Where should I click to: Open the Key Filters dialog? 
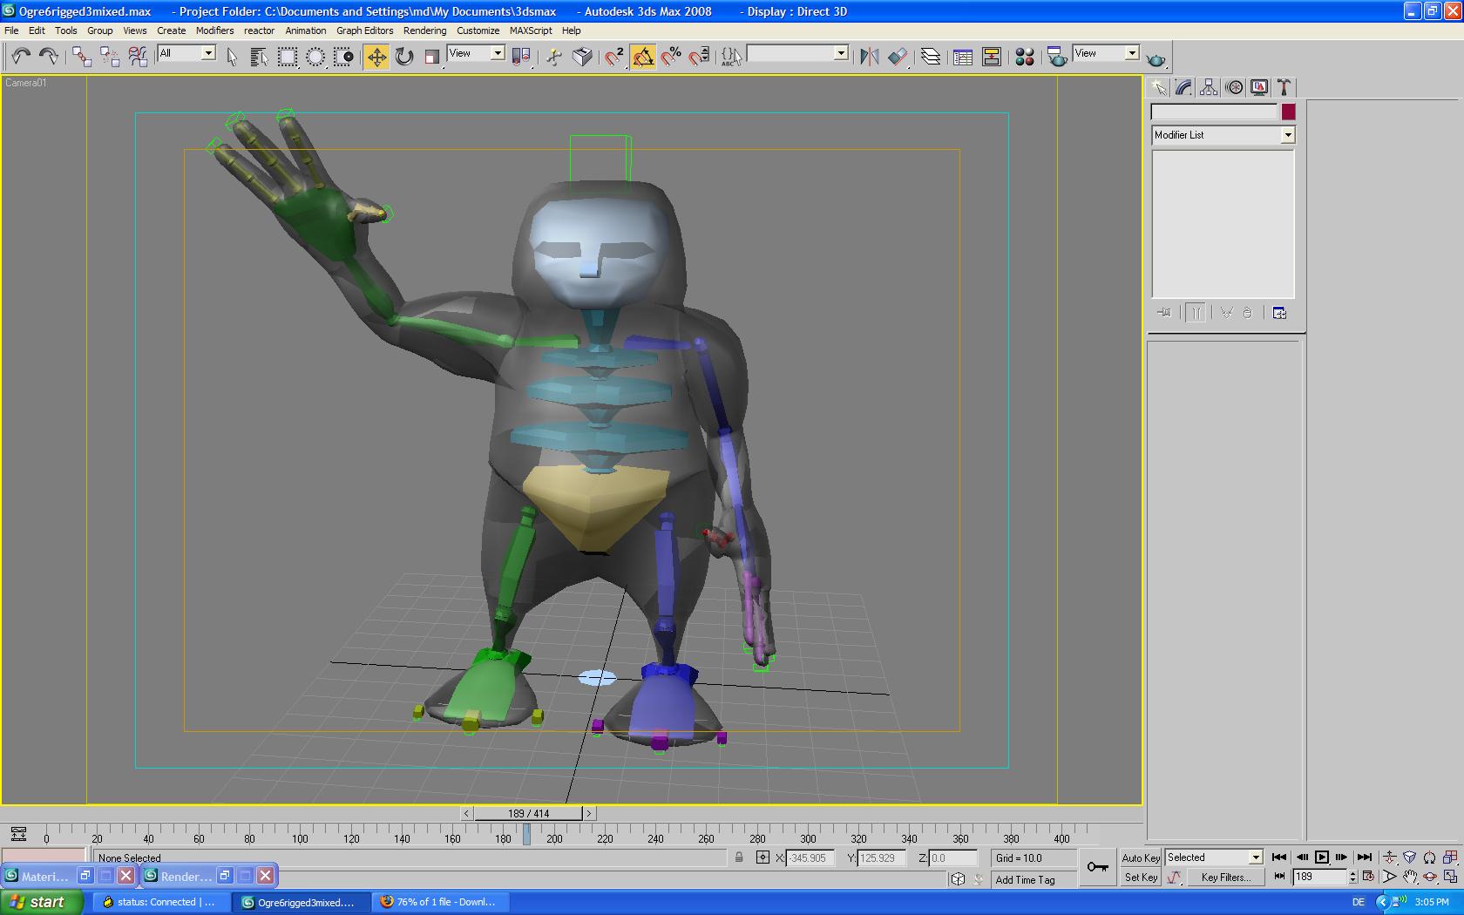point(1225,878)
